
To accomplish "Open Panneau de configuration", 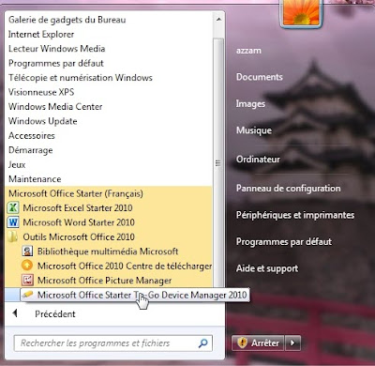I will [289, 189].
